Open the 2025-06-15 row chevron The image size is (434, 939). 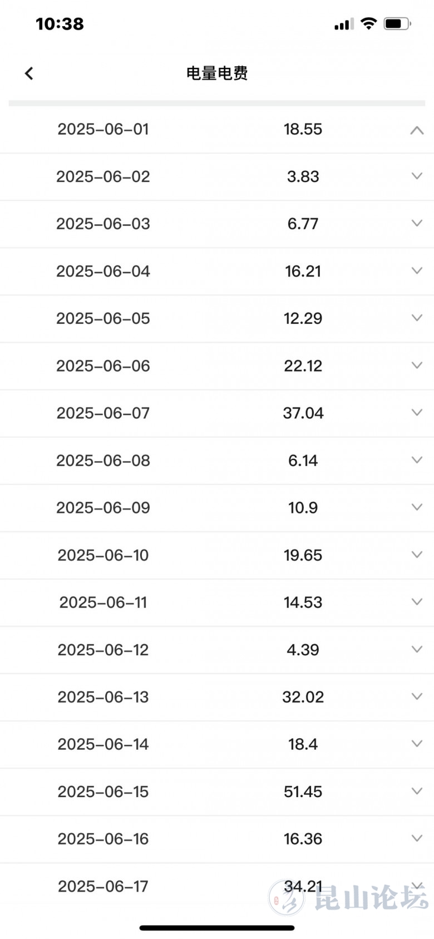(417, 791)
